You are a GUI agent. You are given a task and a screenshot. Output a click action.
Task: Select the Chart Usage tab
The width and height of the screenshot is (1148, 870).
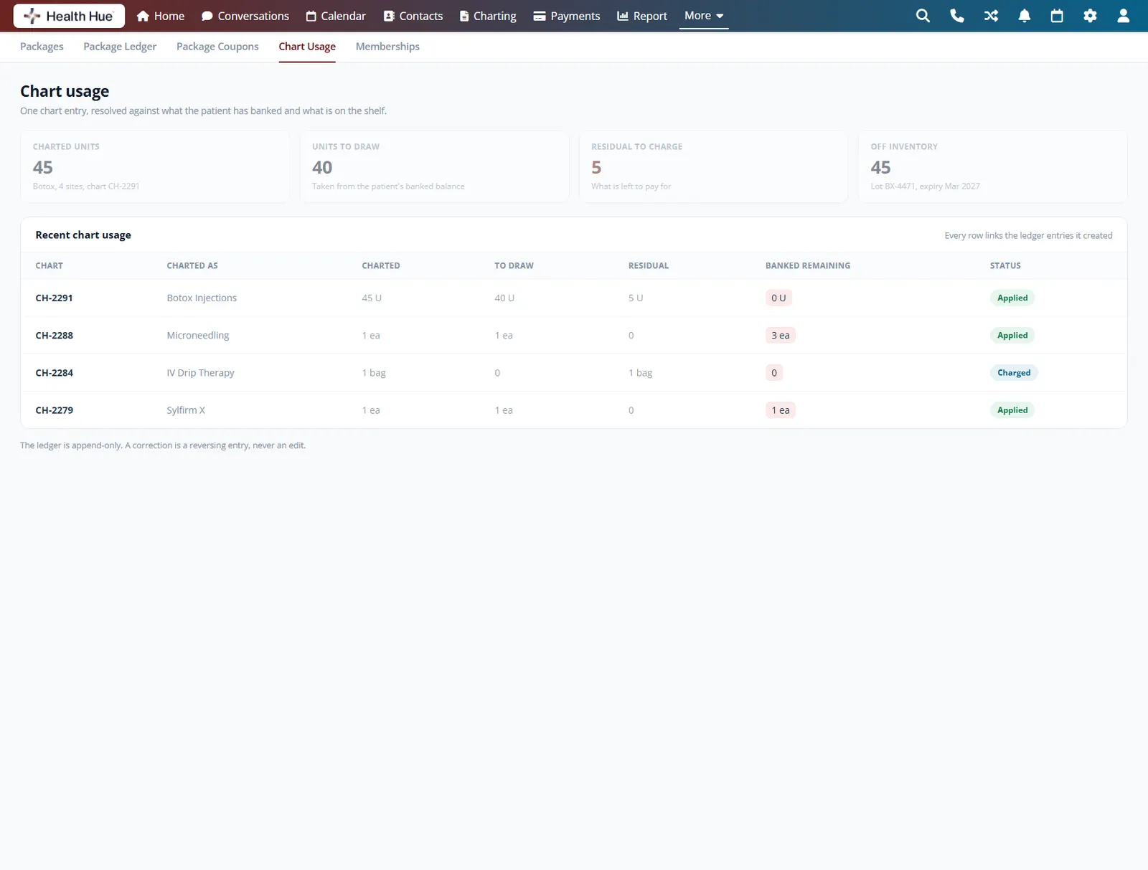click(307, 47)
